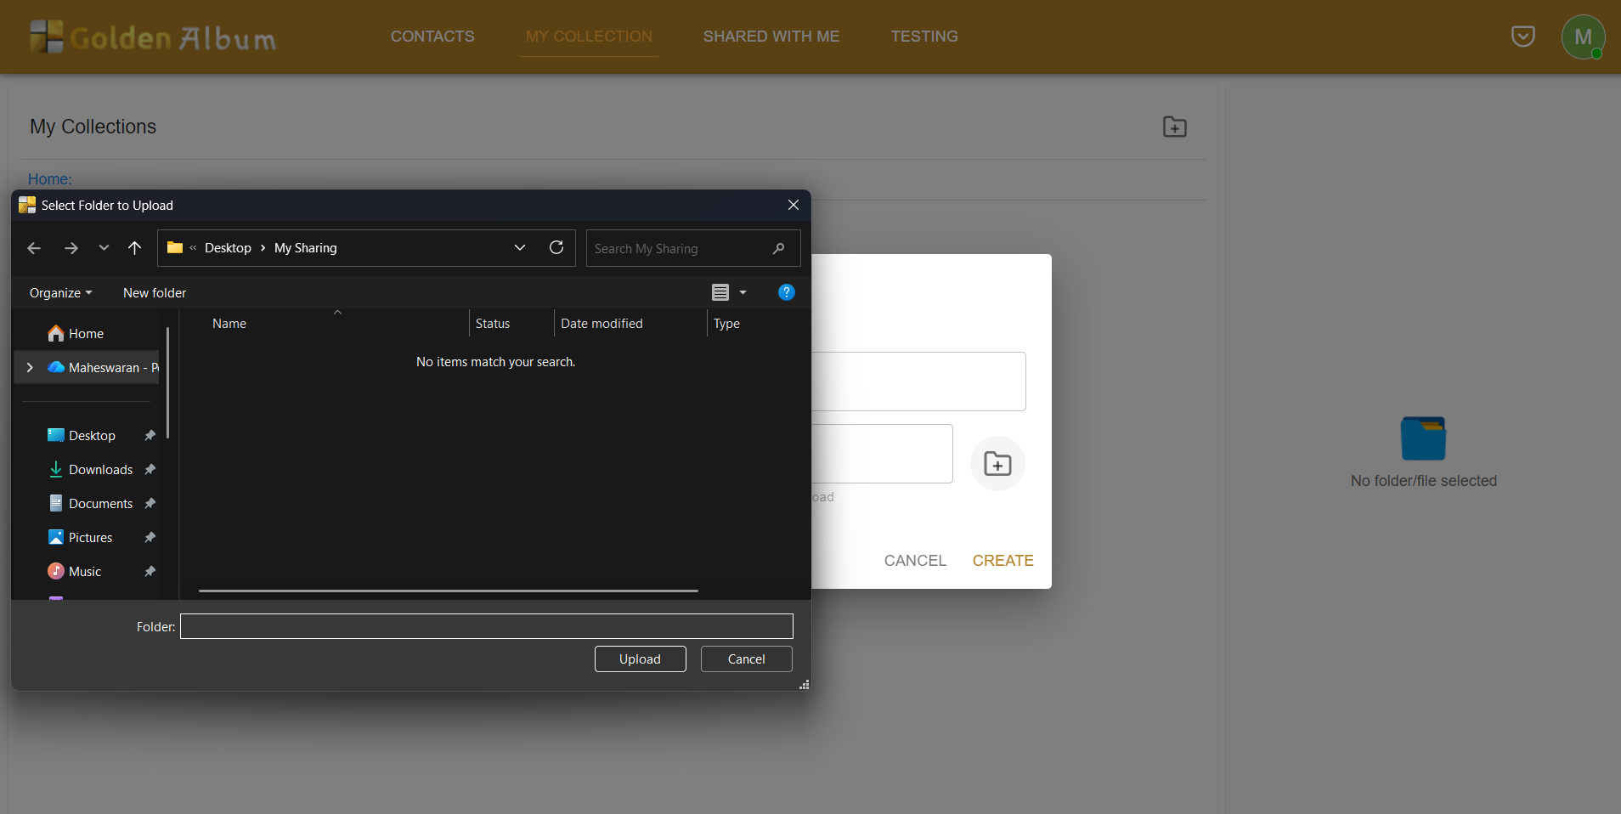Expand the recent locations dropdown arrow
The width and height of the screenshot is (1621, 814).
104,248
